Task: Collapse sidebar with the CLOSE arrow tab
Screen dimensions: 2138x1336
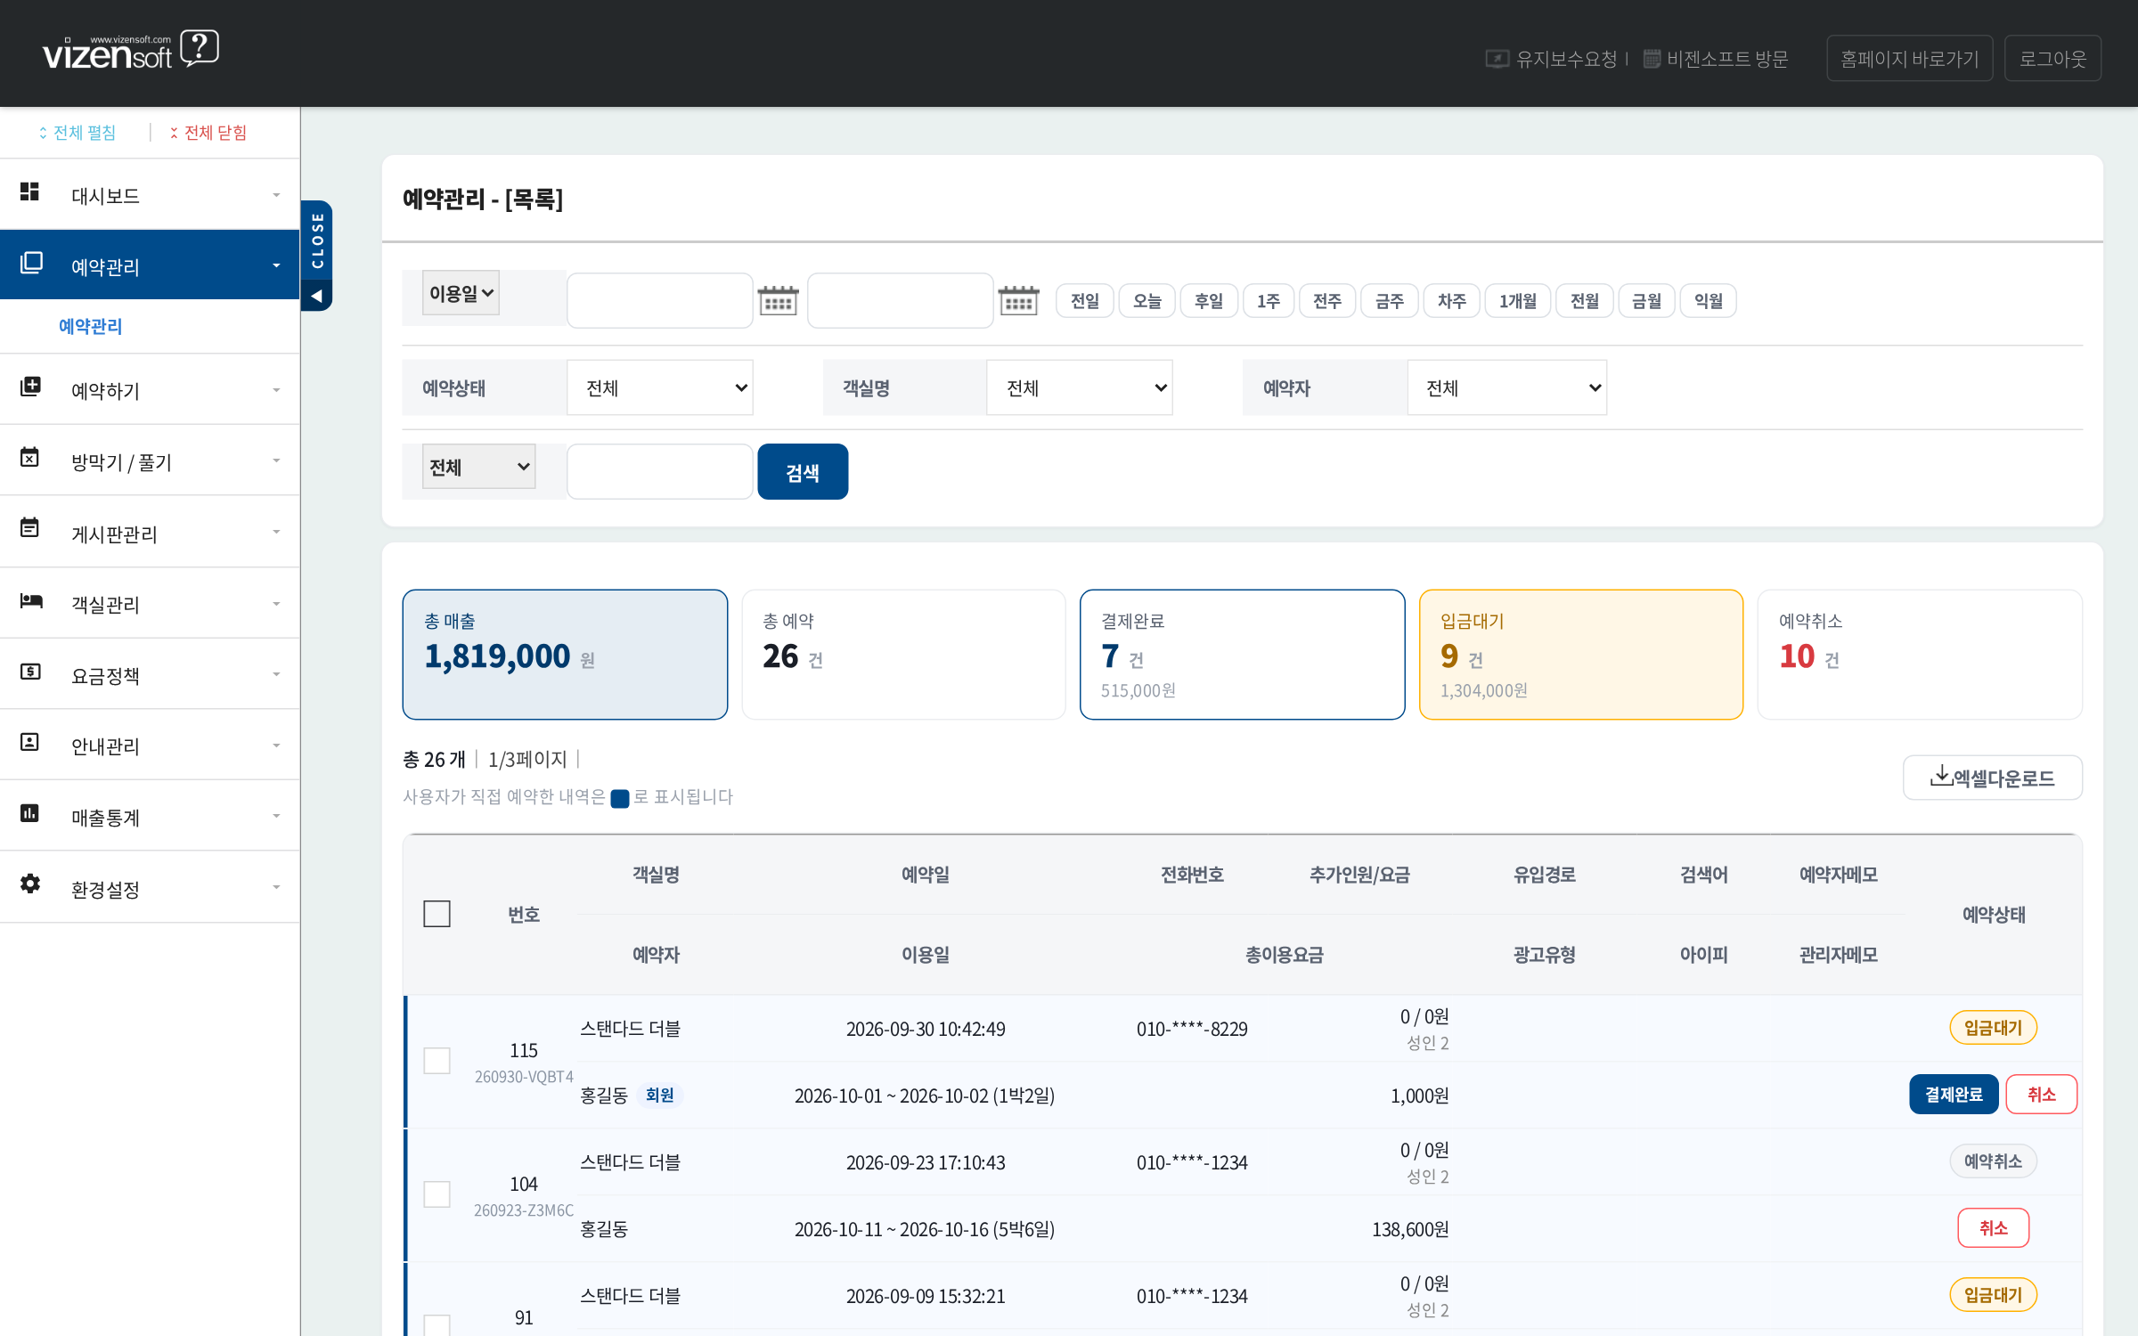Action: pos(317,257)
